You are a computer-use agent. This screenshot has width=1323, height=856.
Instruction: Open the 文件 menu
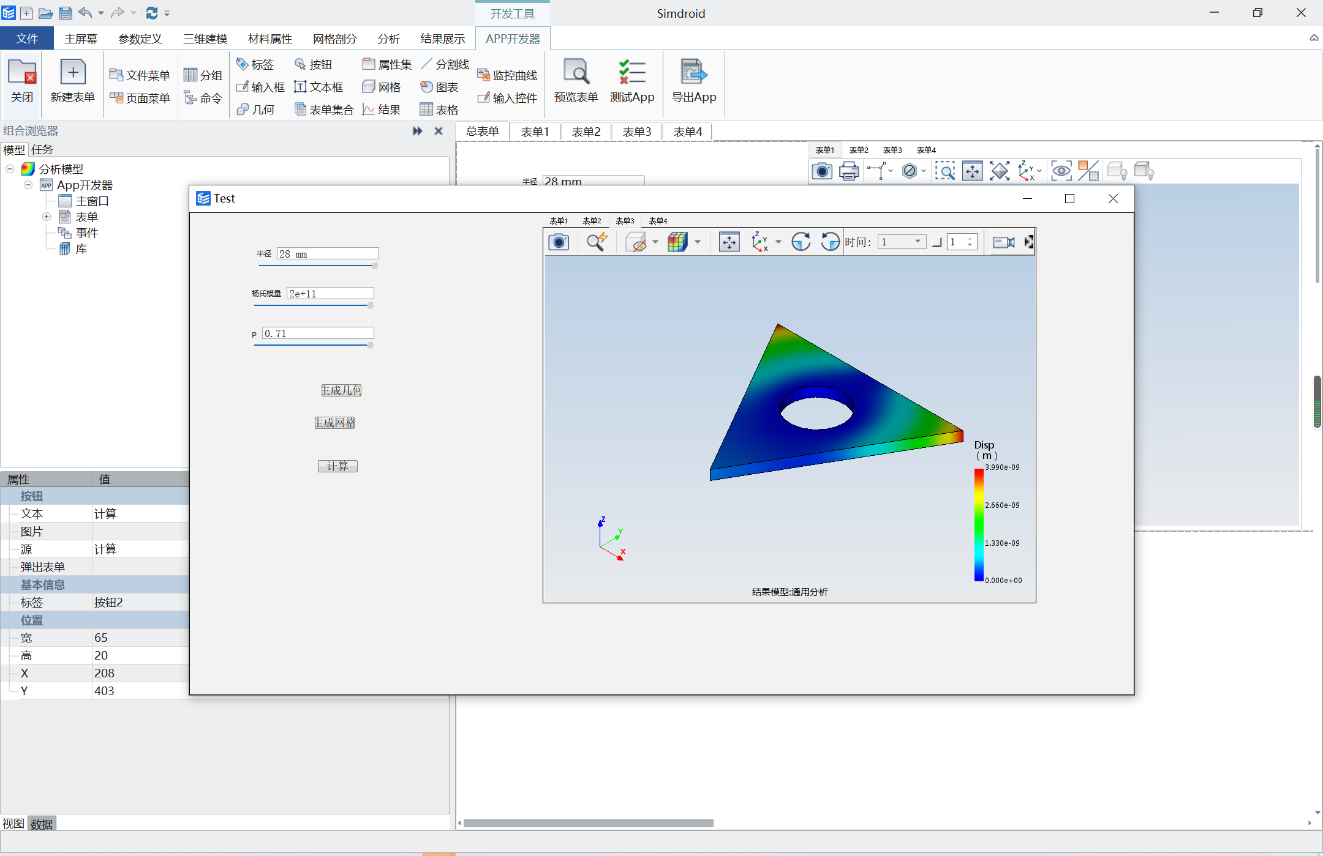(x=27, y=39)
